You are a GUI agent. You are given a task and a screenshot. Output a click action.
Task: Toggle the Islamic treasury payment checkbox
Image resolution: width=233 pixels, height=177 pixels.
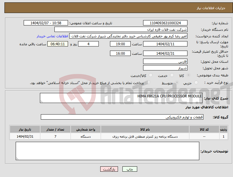[x=148, y=82]
